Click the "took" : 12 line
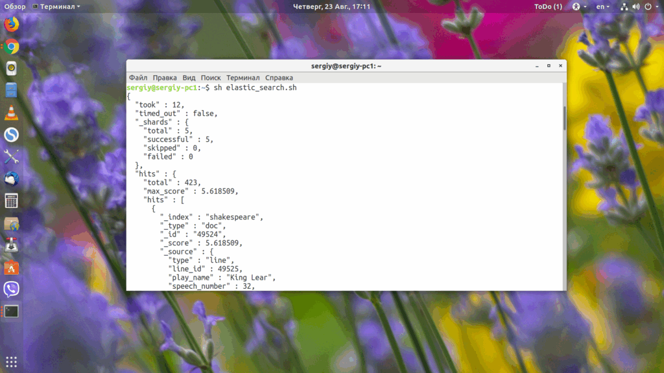The width and height of the screenshot is (664, 373). (x=160, y=105)
